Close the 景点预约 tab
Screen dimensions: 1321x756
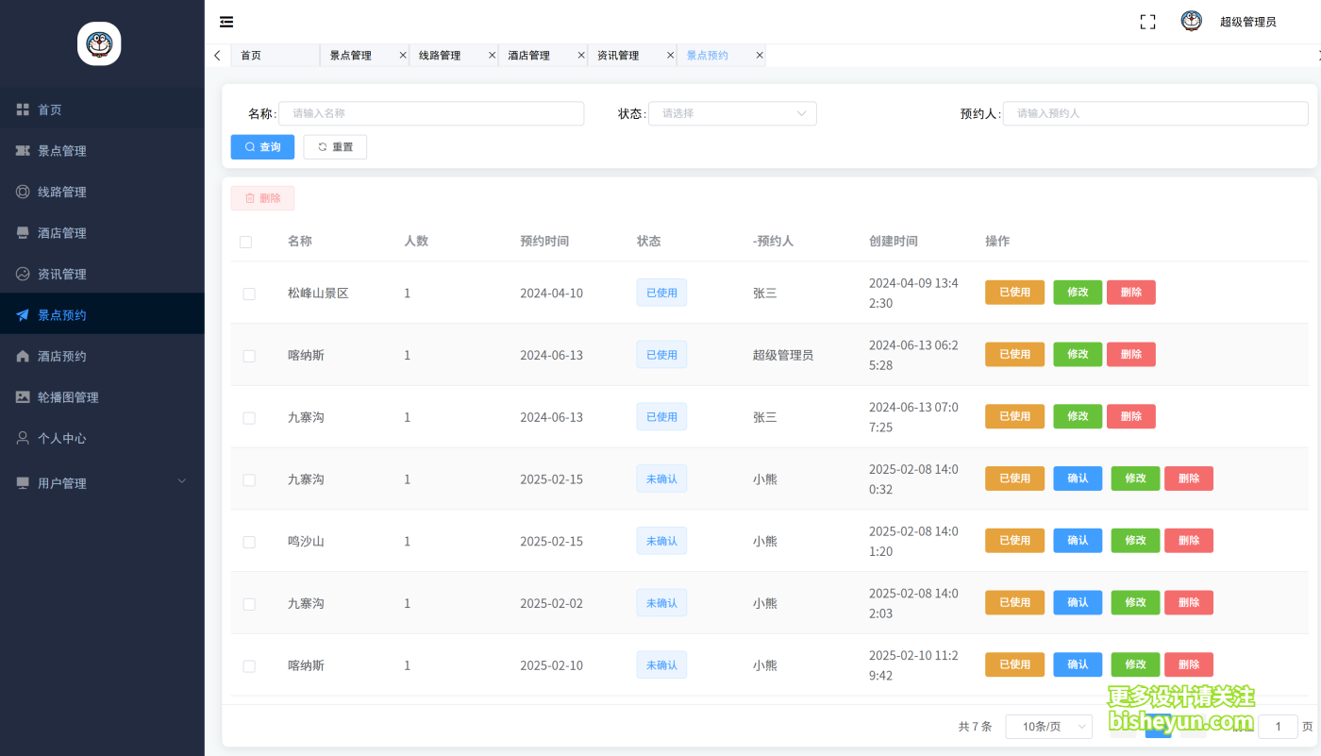click(x=760, y=56)
